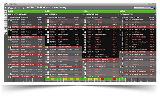The image size is (160, 97).
Task: Open the SatelliteHolder dropdown
Action: (142, 8)
